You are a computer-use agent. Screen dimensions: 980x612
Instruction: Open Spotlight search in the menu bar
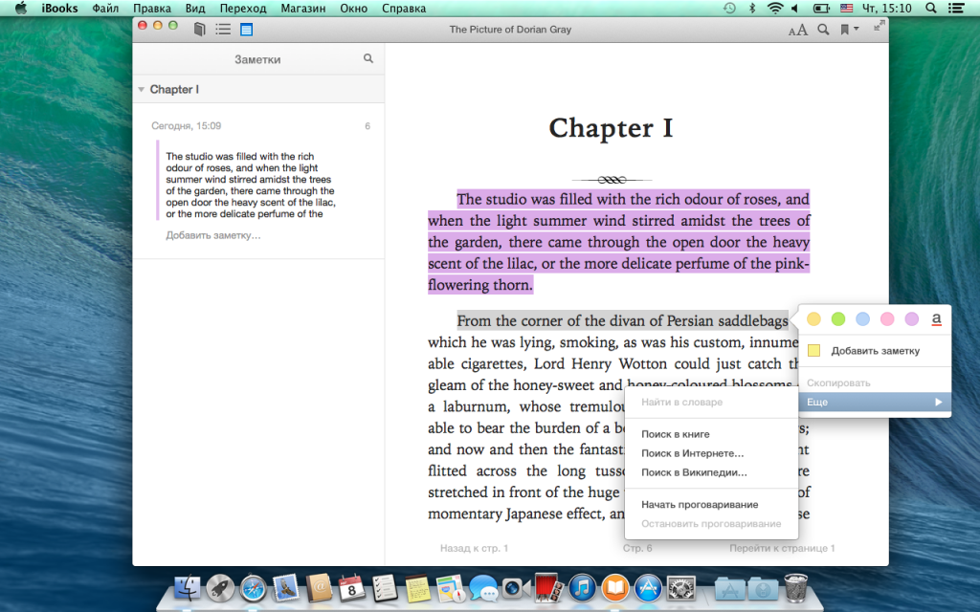[930, 8]
